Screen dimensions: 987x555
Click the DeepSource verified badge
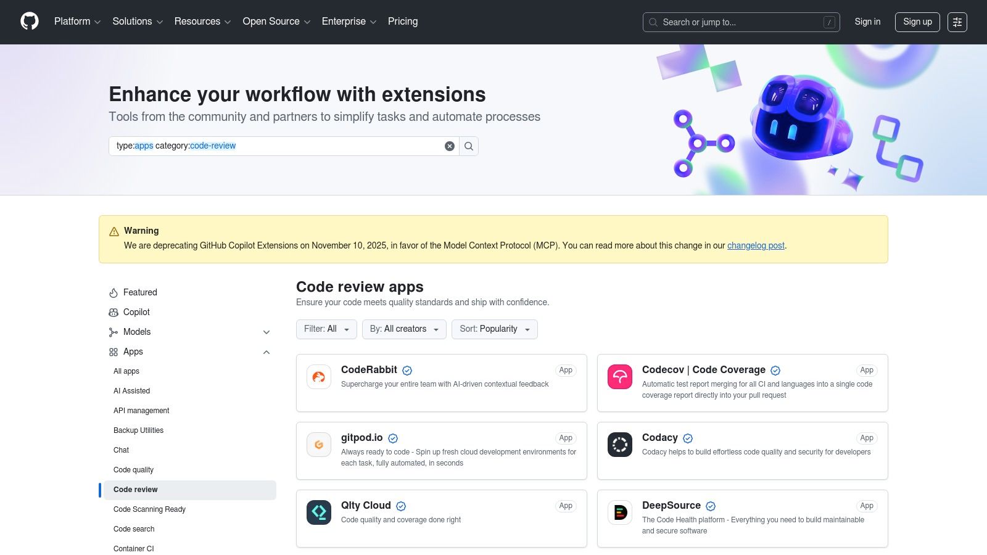(x=711, y=506)
